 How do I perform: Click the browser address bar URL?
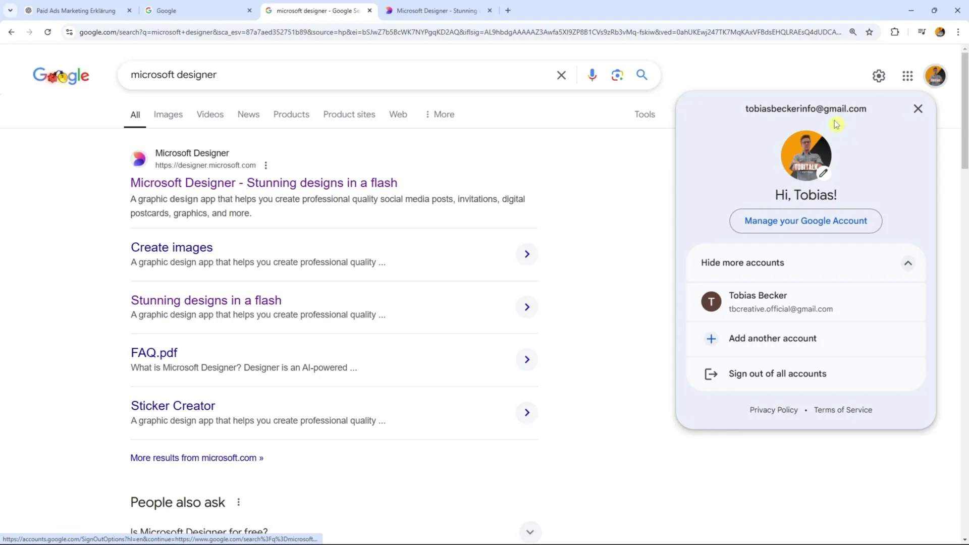tap(459, 32)
